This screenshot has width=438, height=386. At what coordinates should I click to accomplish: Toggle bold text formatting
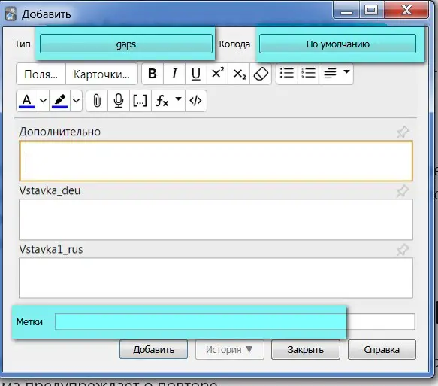pyautogui.click(x=153, y=74)
